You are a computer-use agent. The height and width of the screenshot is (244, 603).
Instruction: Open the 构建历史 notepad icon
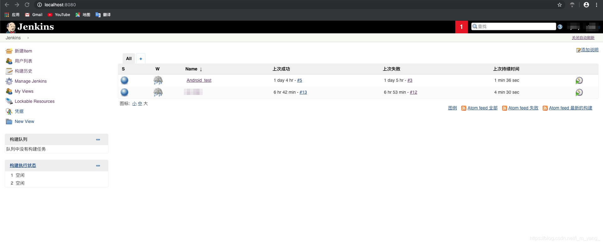pyautogui.click(x=9, y=71)
